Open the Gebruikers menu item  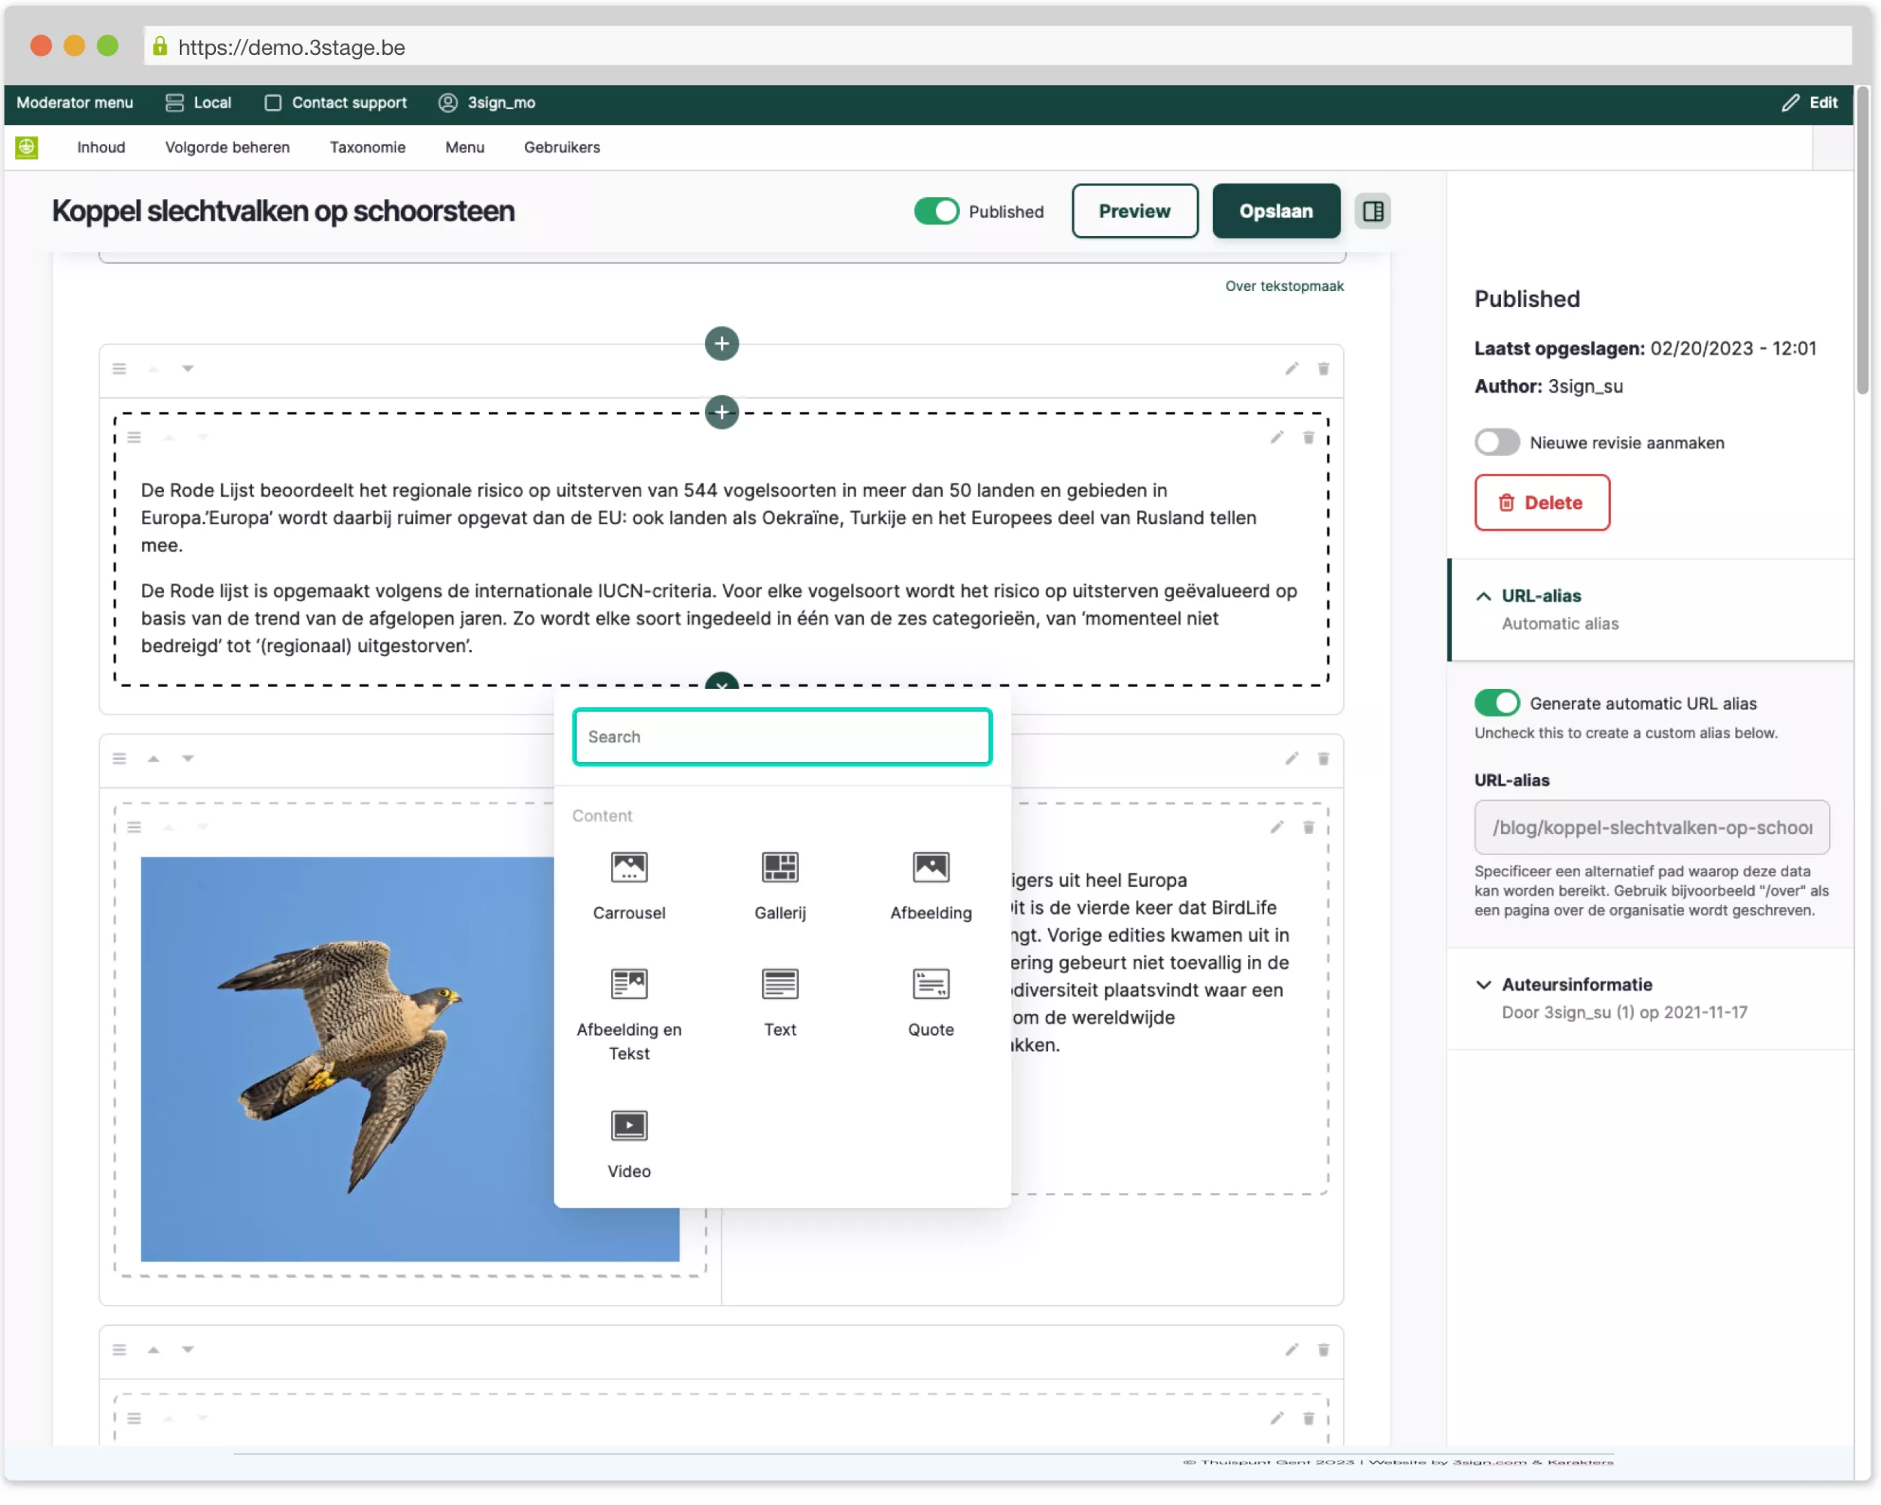click(561, 147)
